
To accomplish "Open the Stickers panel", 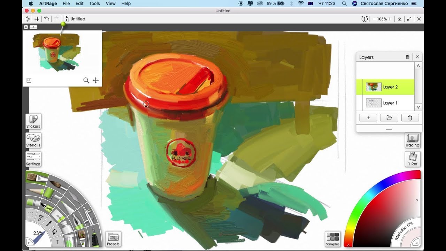I will click(x=33, y=122).
